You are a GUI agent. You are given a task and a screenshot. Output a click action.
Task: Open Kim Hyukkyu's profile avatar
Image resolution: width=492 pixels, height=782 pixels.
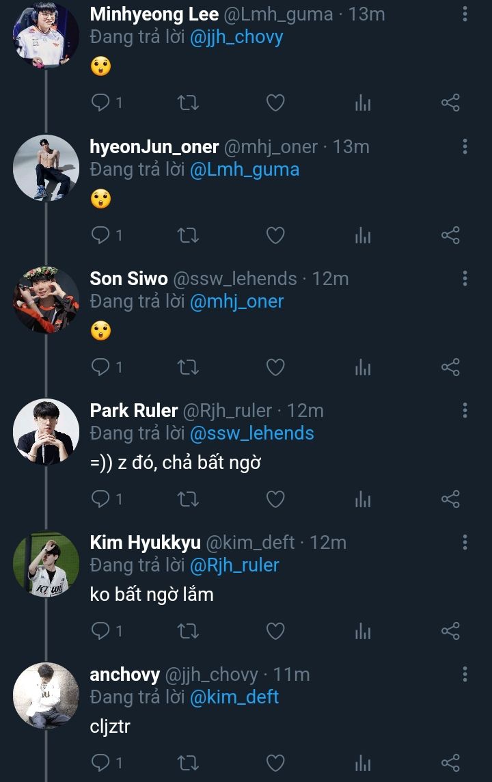pos(46,564)
